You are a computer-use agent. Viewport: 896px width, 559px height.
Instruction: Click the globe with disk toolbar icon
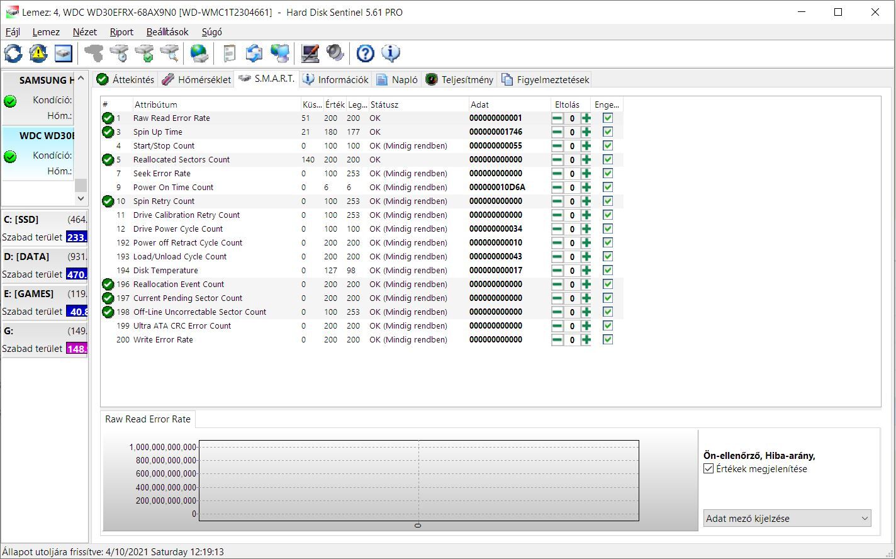(x=199, y=54)
